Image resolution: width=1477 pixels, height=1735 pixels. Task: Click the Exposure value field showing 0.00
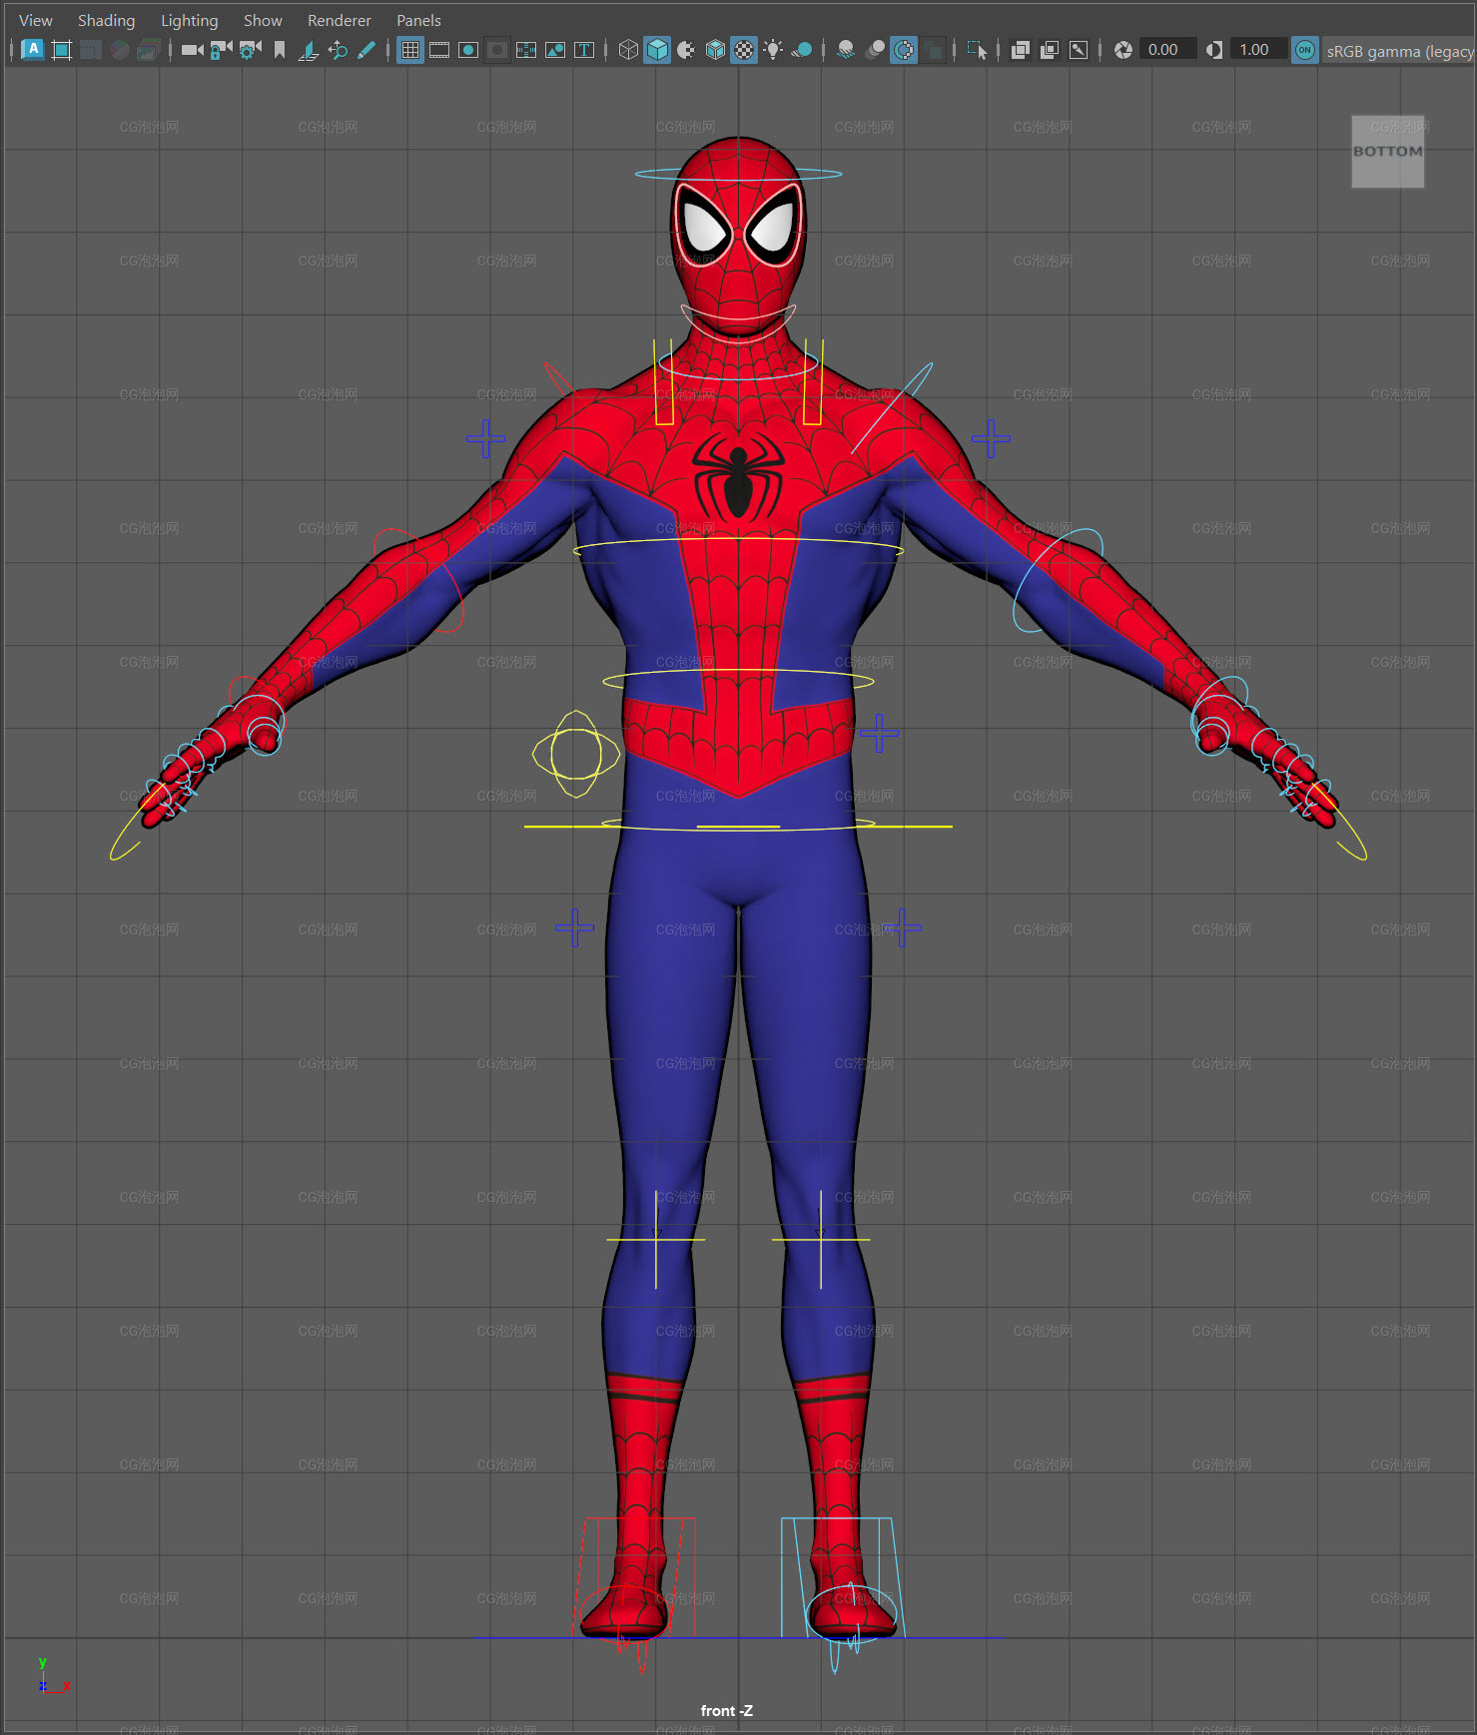tap(1167, 49)
